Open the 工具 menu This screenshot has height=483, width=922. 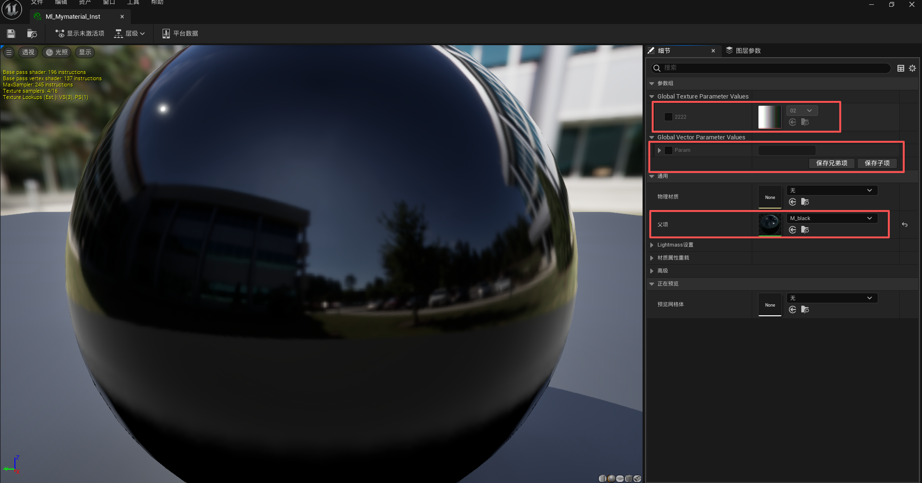pyautogui.click(x=133, y=2)
